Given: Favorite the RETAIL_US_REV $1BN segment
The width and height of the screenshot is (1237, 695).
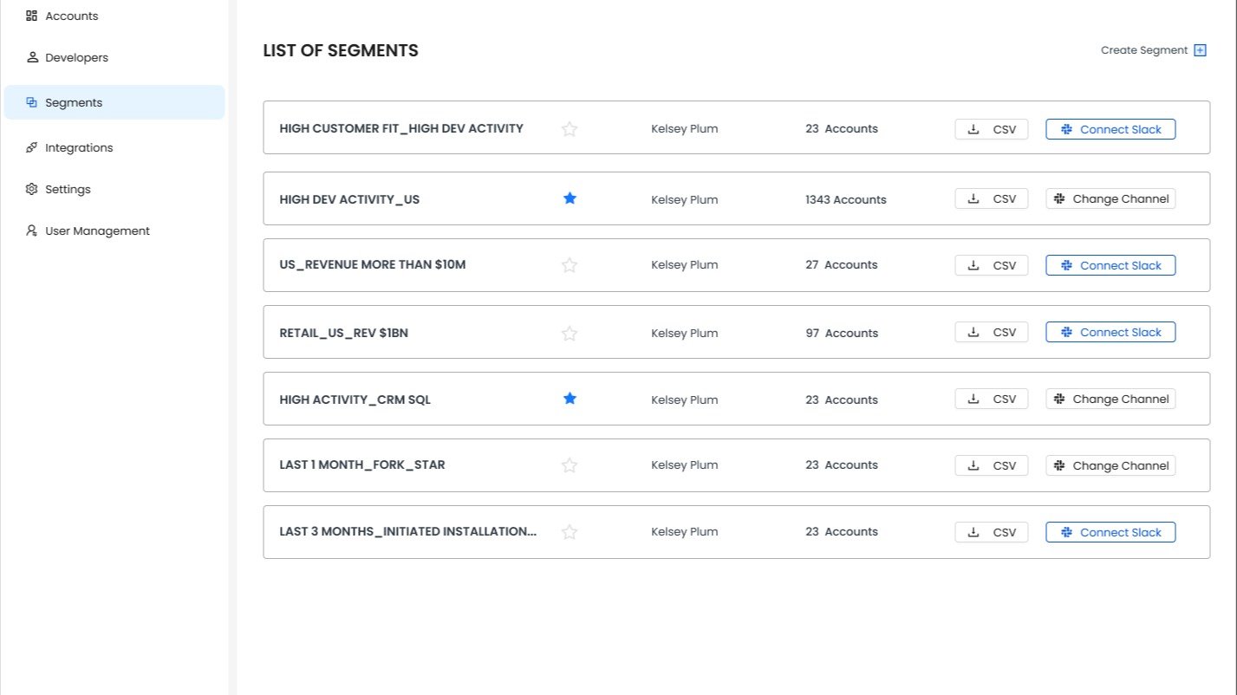Looking at the screenshot, I should (x=570, y=333).
